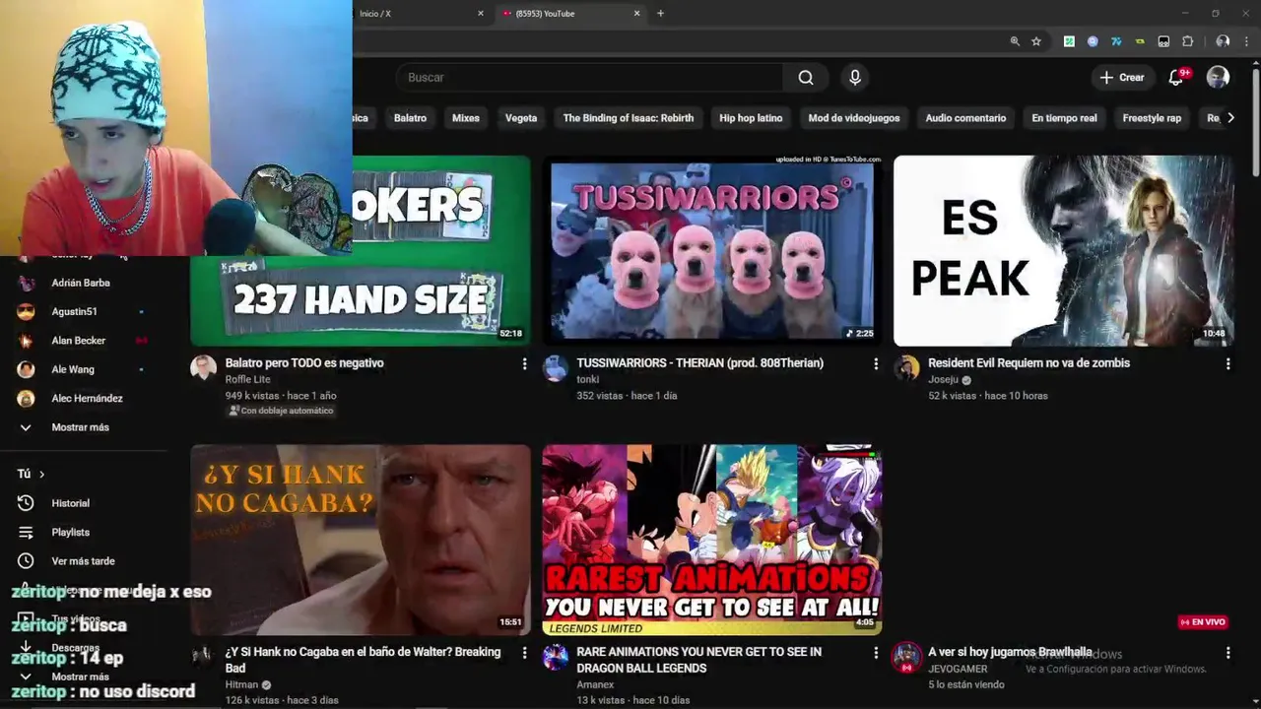Open Roffle Lite channel avatar
This screenshot has width=1261, height=709.
pyautogui.click(x=203, y=368)
